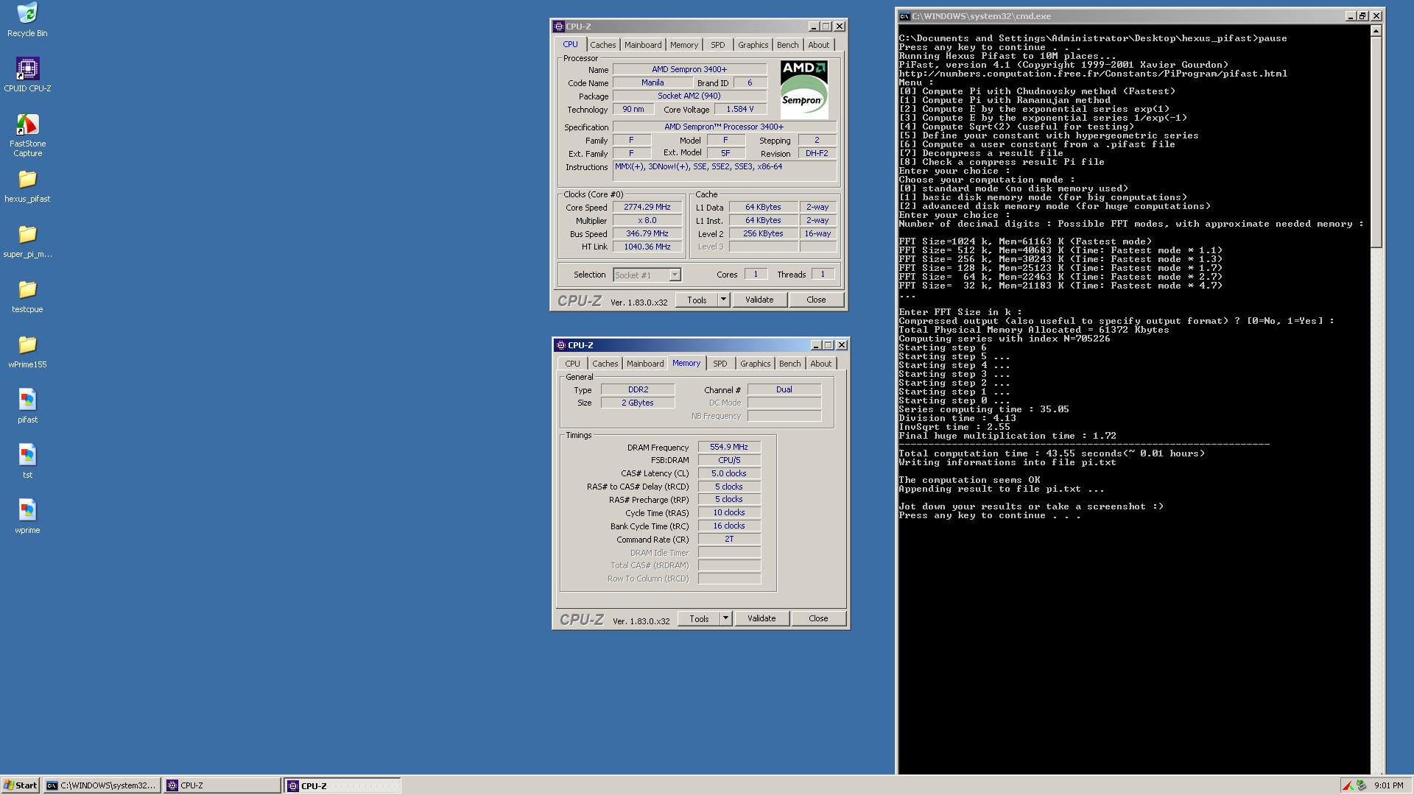
Task: Click the DDR2 memory type value
Action: pos(638,389)
